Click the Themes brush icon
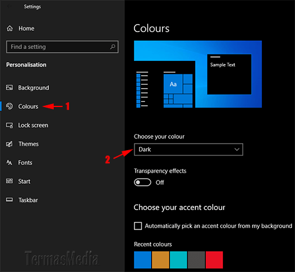The image size is (295, 272). [9, 144]
